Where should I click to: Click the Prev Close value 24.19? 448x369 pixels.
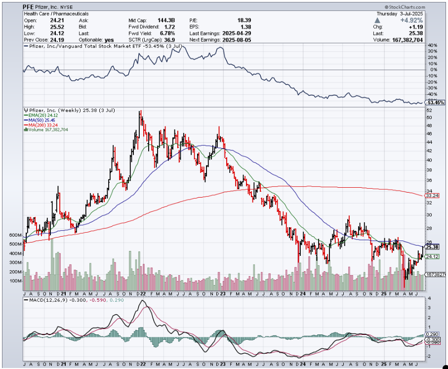pyautogui.click(x=57, y=40)
